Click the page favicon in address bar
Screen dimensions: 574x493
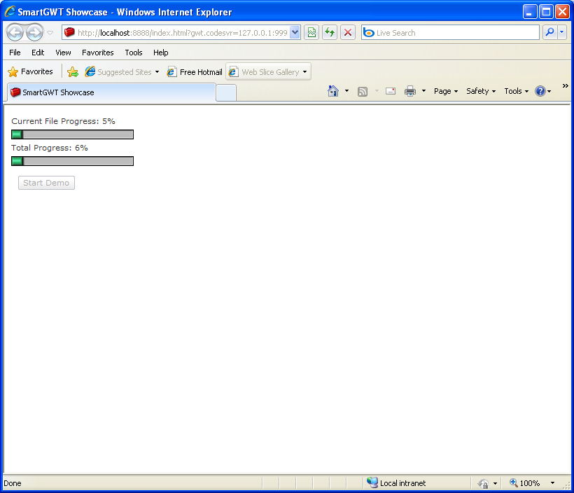(69, 33)
